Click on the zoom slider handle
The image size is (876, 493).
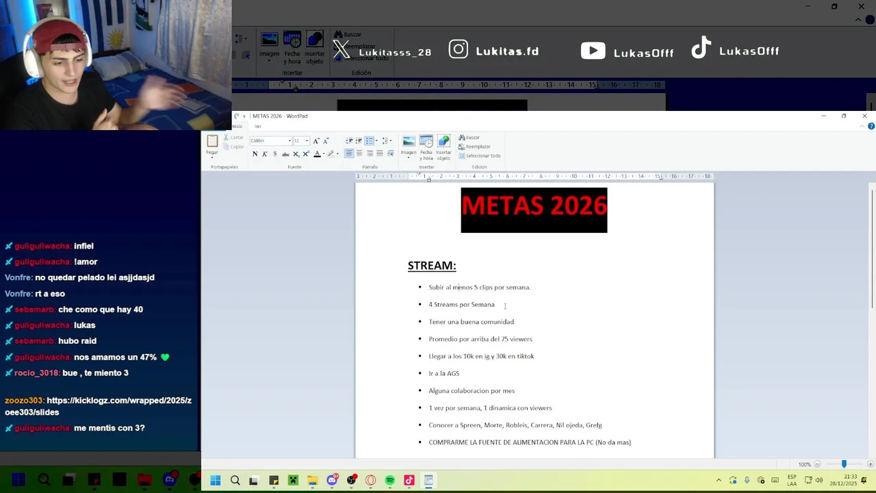pos(844,464)
